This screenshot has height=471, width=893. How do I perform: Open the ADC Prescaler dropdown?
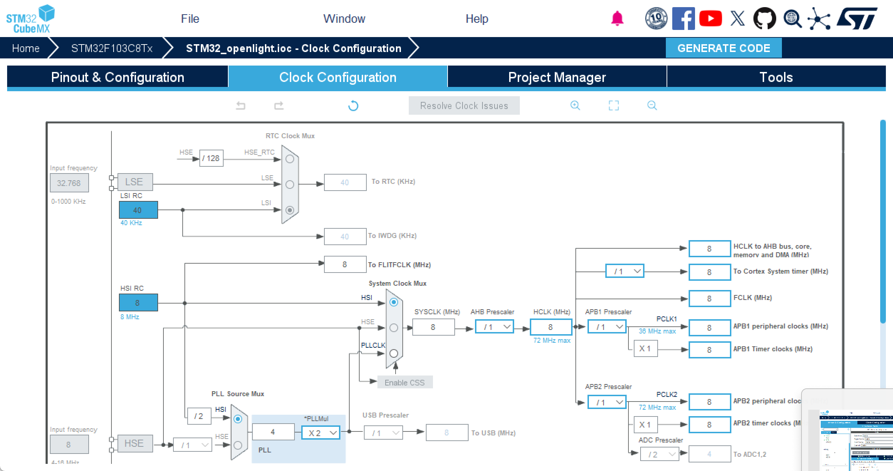(660, 454)
